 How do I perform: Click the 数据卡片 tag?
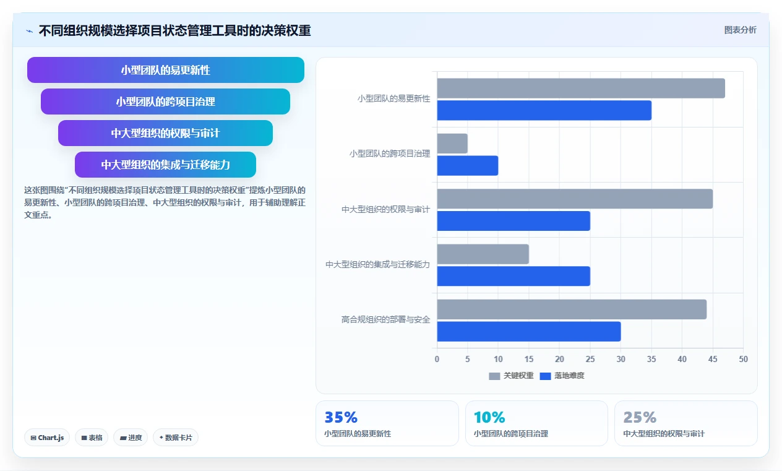[176, 438]
